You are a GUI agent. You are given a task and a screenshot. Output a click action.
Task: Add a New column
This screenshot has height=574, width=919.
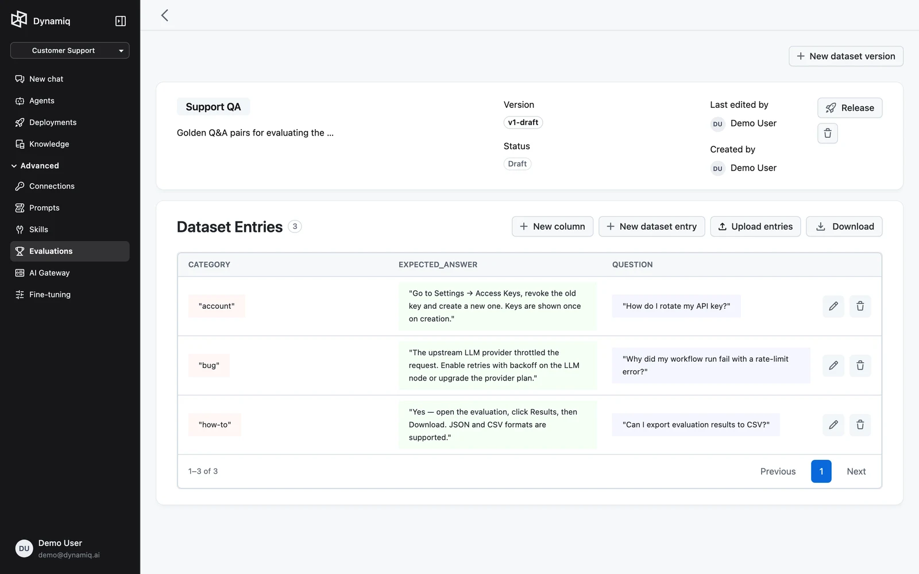point(553,227)
